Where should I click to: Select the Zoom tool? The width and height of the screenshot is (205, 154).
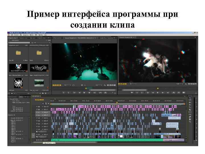pos(190,121)
